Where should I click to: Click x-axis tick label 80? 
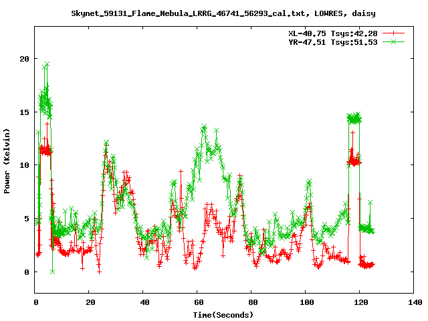coord(253,302)
